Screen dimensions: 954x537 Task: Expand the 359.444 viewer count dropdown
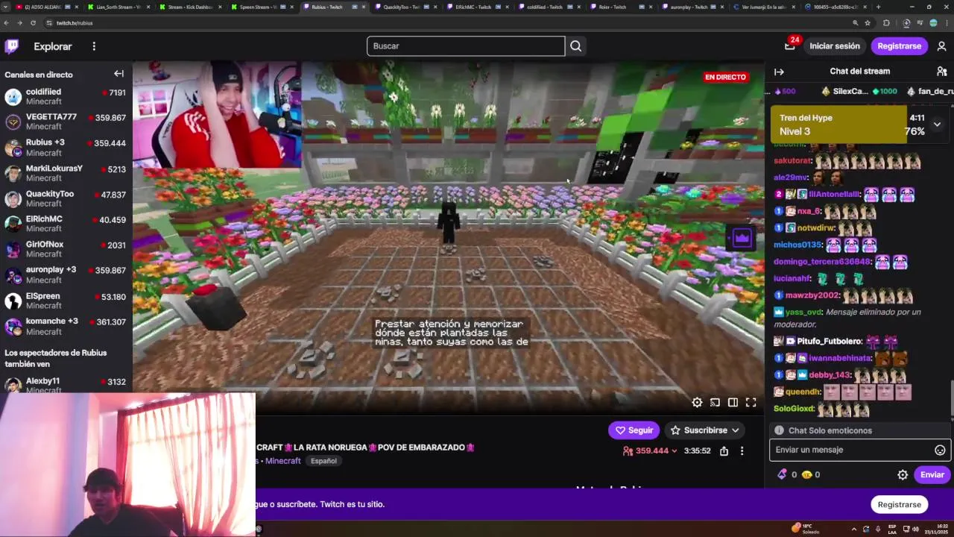click(x=675, y=451)
